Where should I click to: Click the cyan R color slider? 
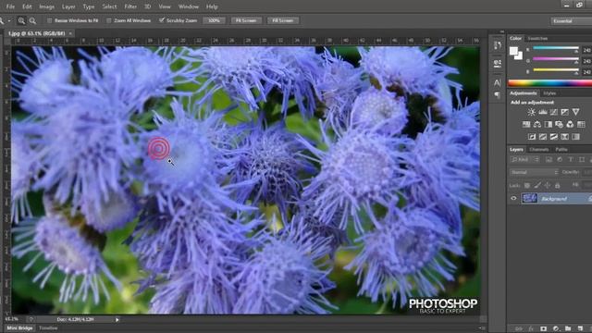coord(555,48)
